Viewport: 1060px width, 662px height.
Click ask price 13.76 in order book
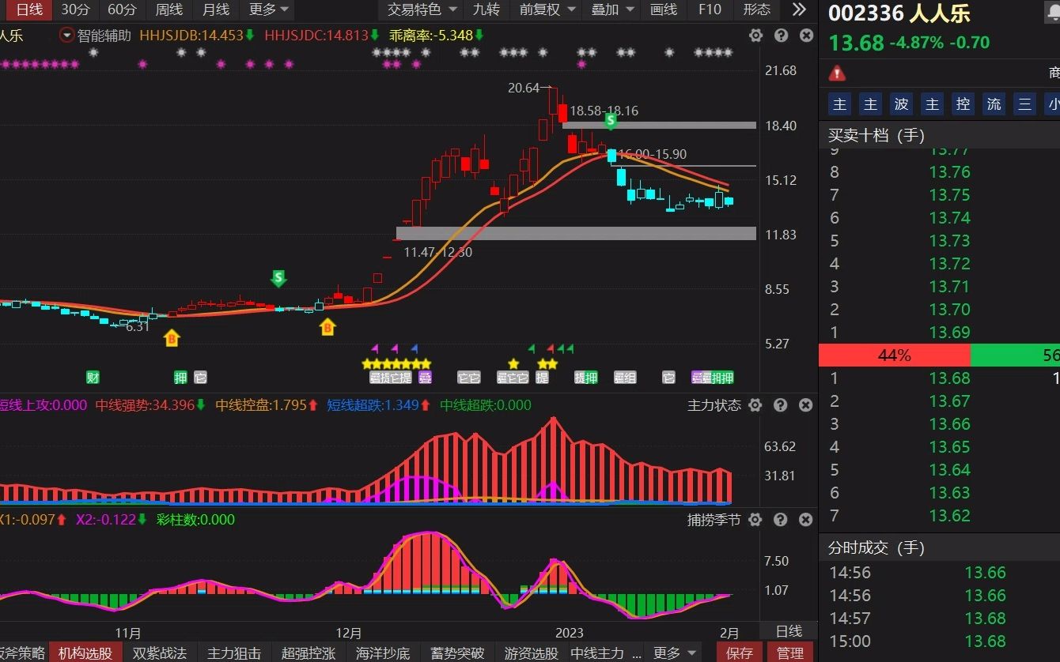coord(949,172)
